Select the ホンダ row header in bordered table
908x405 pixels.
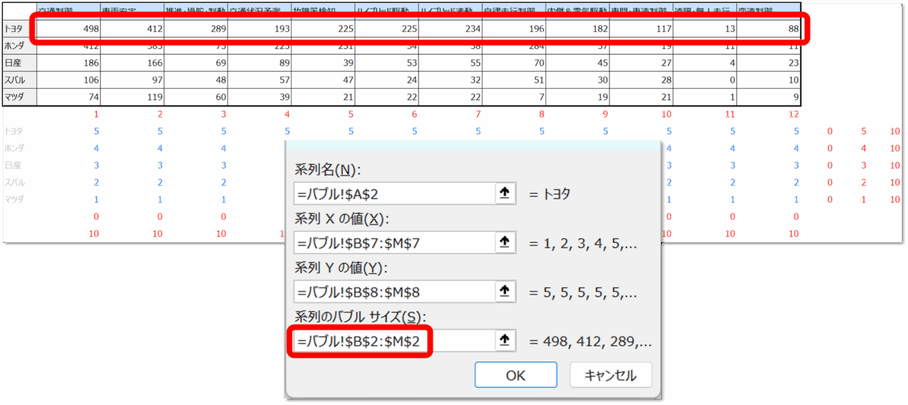tap(19, 47)
